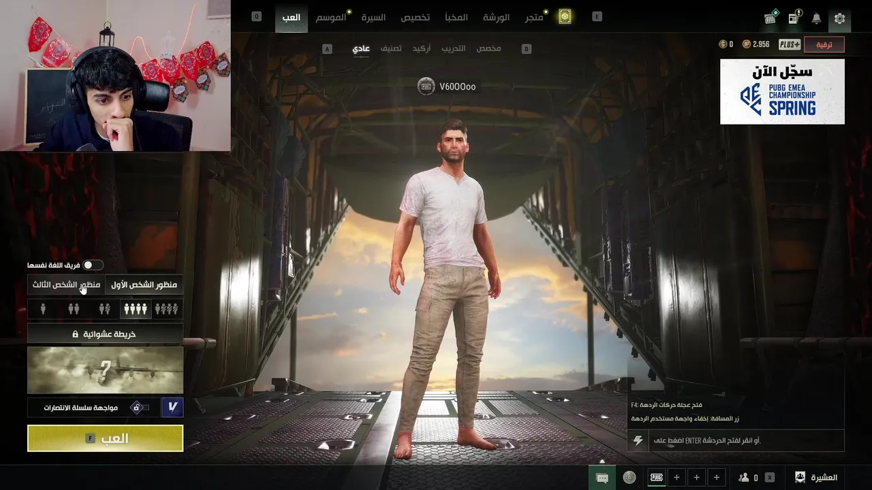This screenshot has height=490, width=872.
Task: Click the random map airplane preview
Action: tap(105, 370)
